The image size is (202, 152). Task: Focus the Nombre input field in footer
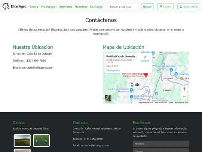(161, 144)
